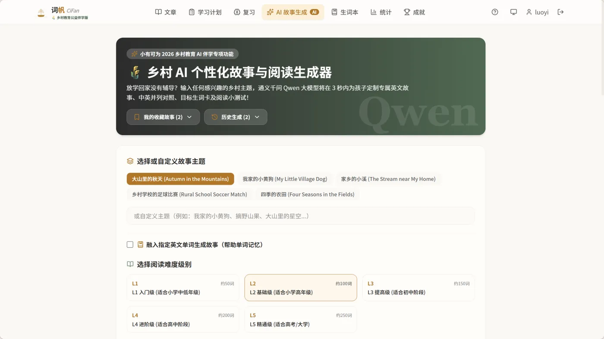Viewport: 604px width, 339px height.
Task: Select difficulty L5 精通级
Action: 301,320
